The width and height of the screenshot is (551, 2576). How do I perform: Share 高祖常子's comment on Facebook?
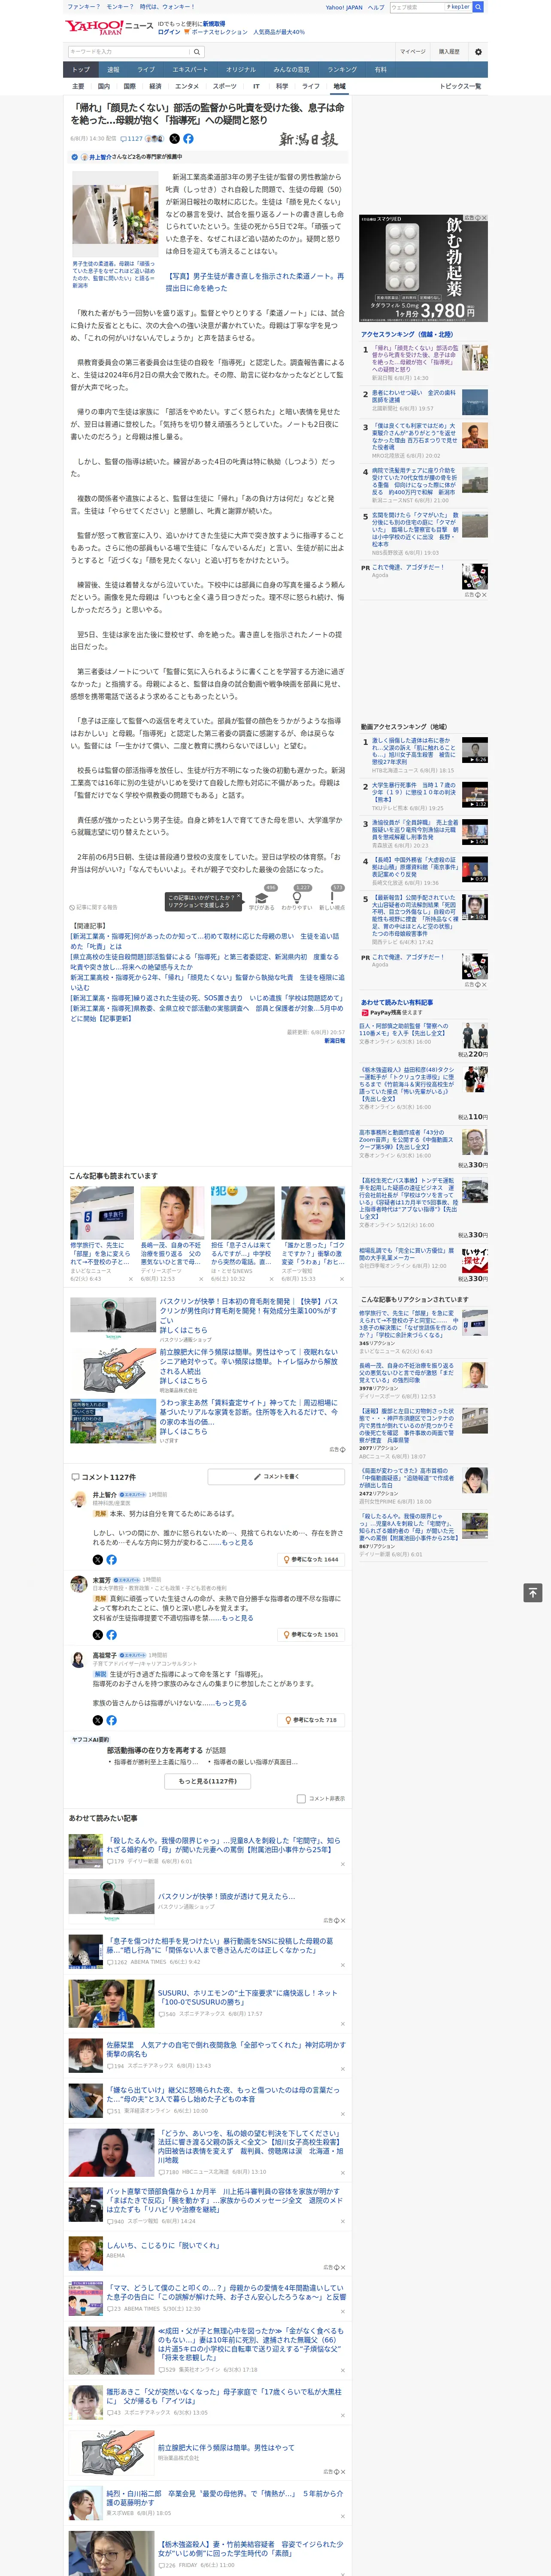click(111, 1720)
